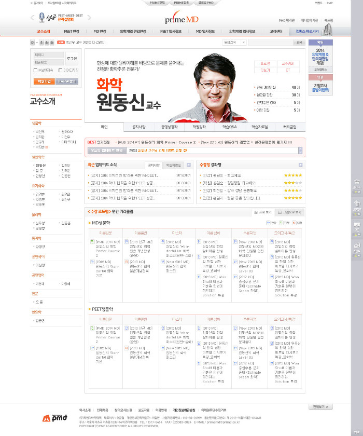Click the PMD 평가원 header link
The width and height of the screenshot is (363, 436).
(287, 21)
